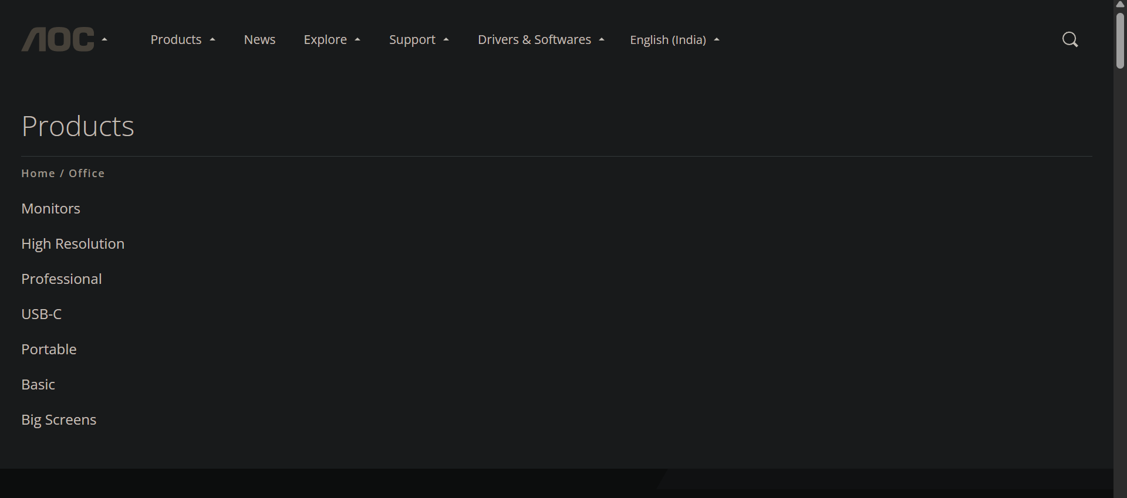
Task: Follow the Home breadcrumb link
Action: pos(38,173)
